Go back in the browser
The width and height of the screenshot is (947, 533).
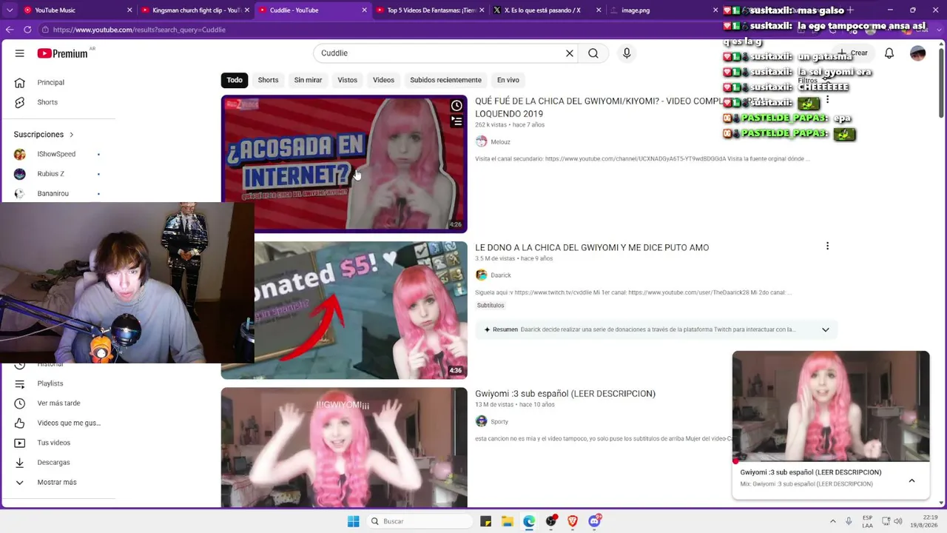[x=10, y=30]
